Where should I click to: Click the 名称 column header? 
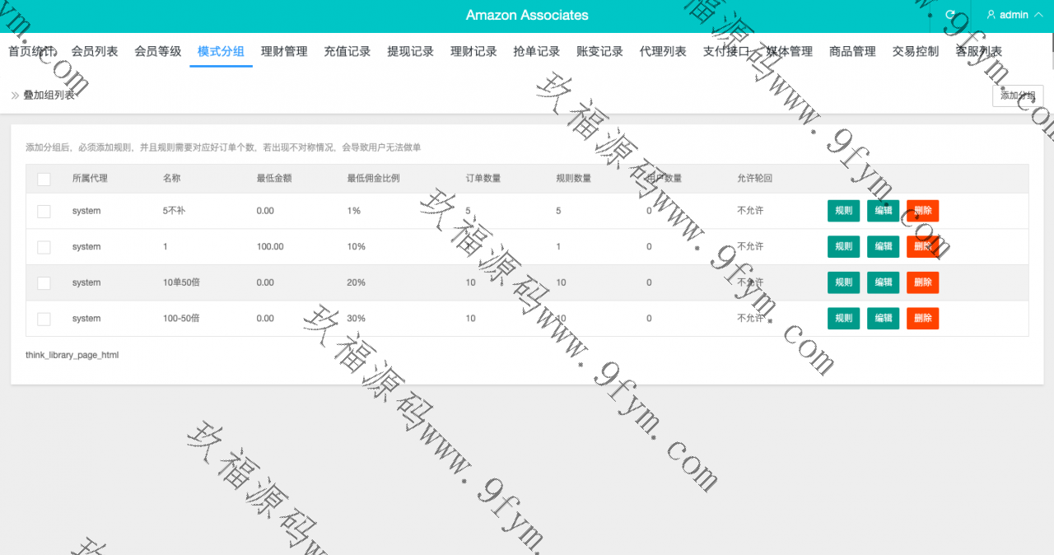point(171,178)
